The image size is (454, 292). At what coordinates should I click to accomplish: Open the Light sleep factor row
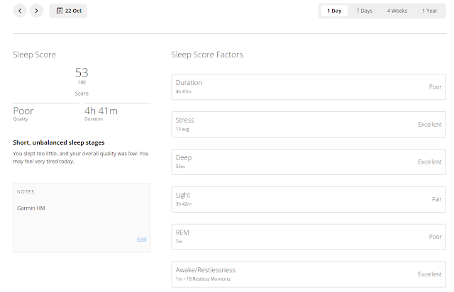point(309,199)
